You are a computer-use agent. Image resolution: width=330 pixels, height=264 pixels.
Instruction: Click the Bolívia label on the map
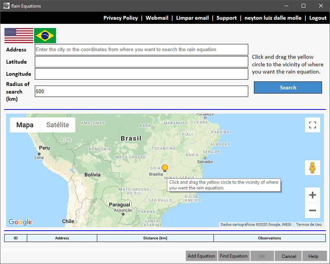tap(92, 175)
